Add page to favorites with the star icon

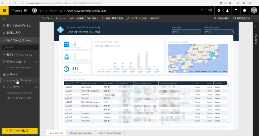tap(230, 3)
